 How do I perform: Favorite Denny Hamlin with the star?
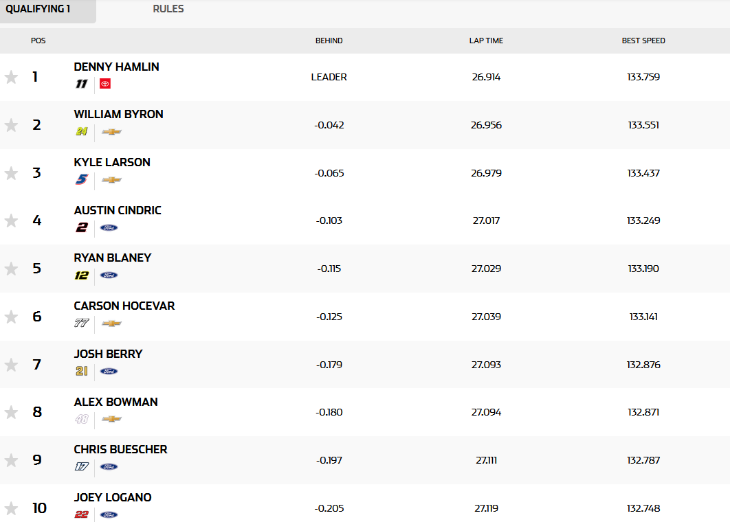(x=11, y=77)
